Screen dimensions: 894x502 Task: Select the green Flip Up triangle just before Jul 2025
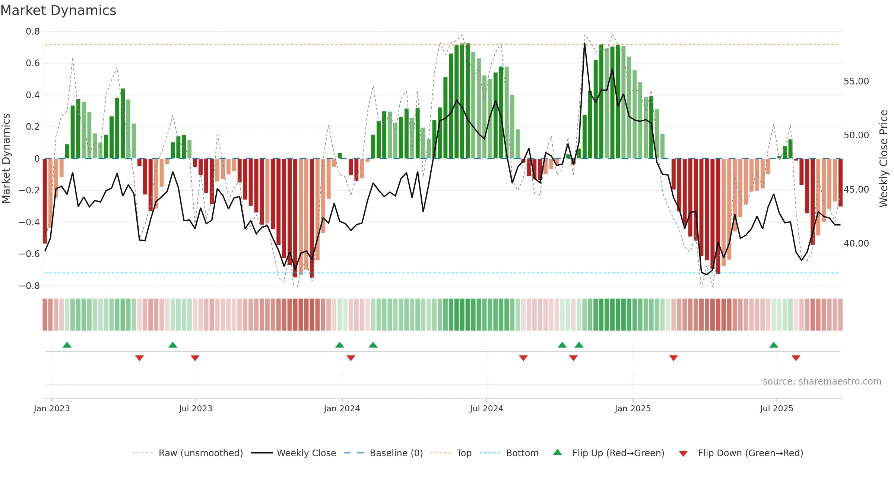pos(774,345)
